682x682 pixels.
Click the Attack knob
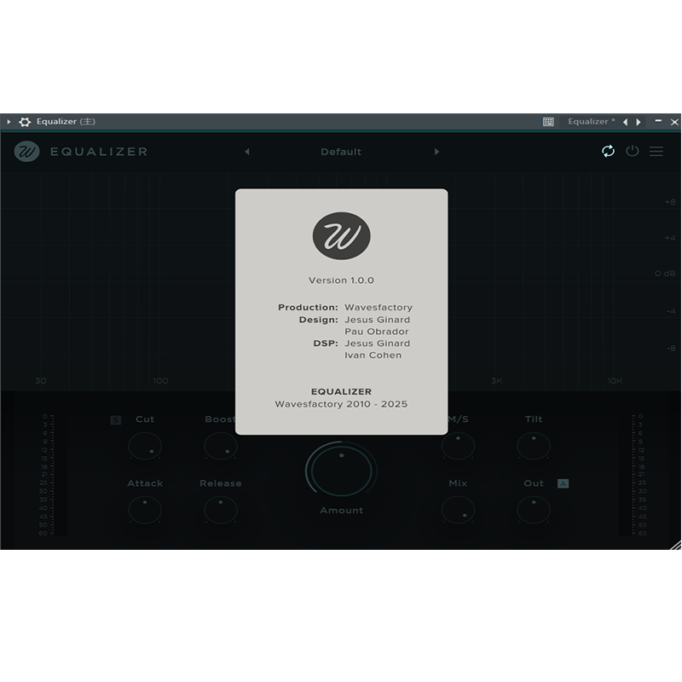coord(145,510)
